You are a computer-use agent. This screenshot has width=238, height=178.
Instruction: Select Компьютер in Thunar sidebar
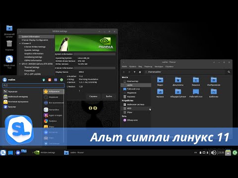[x=136, y=81]
